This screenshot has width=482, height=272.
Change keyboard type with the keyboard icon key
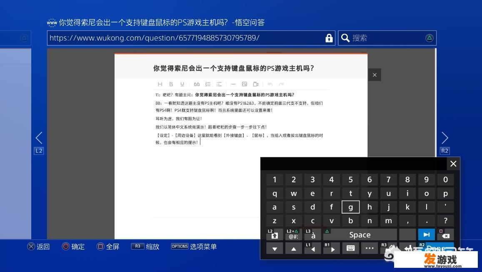tap(350, 248)
